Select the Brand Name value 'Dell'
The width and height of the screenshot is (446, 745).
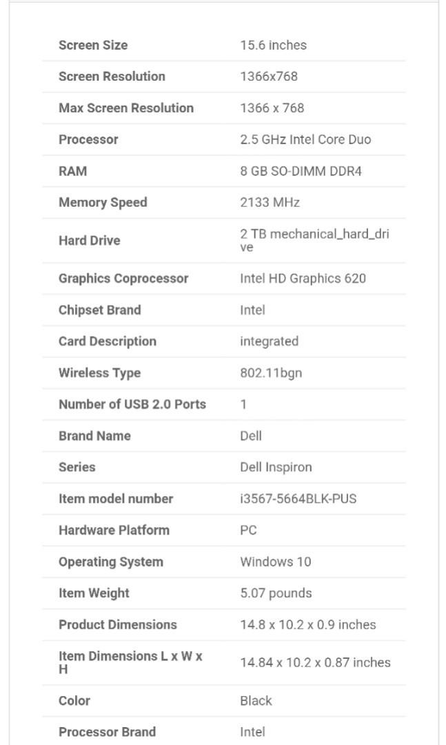251,436
